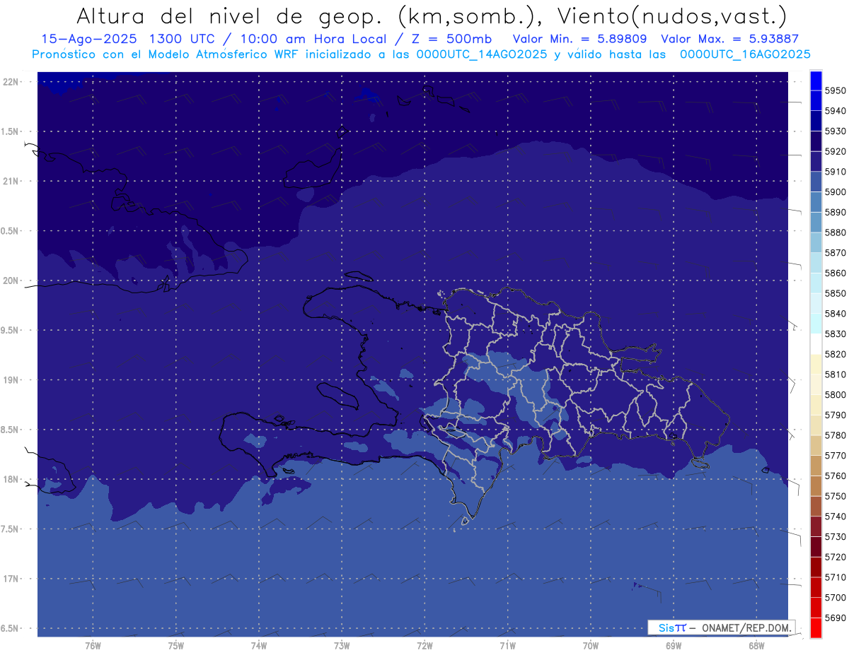Pick the swatch between 5900 and 5910
The image size is (849, 655).
815,182
